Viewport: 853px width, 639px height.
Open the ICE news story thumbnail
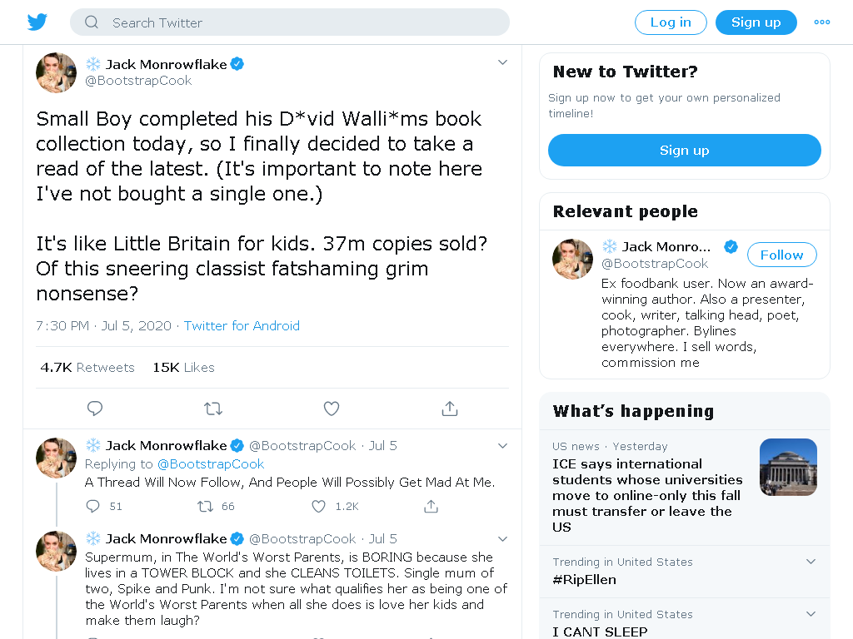click(788, 467)
